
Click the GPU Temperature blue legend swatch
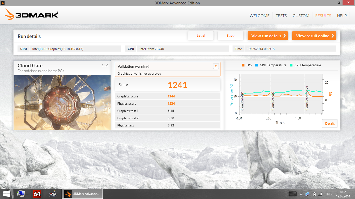(x=256, y=65)
